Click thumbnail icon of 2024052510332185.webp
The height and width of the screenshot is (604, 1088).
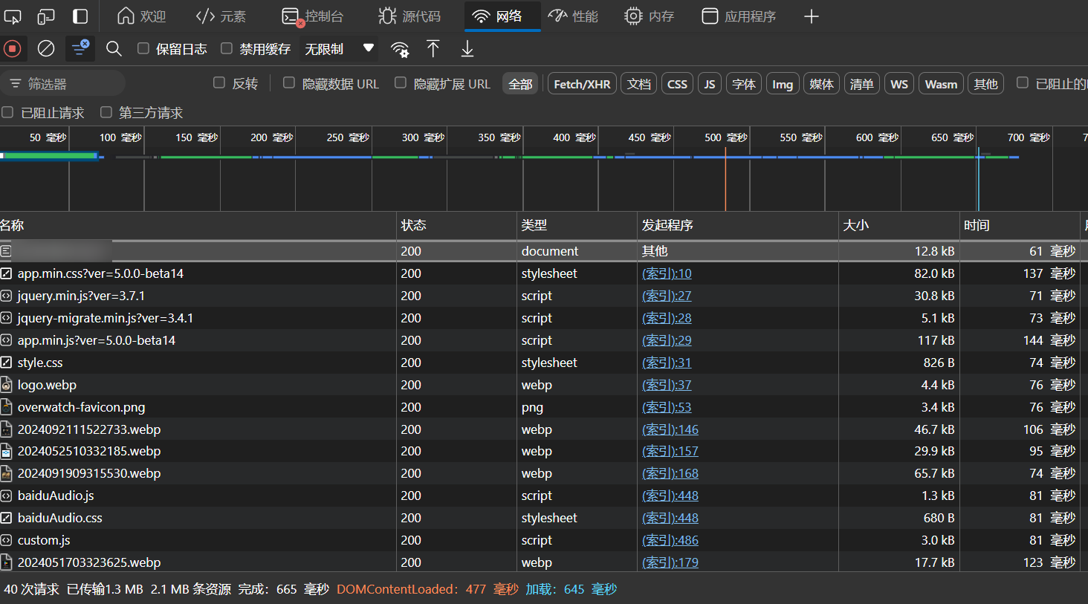point(6,451)
